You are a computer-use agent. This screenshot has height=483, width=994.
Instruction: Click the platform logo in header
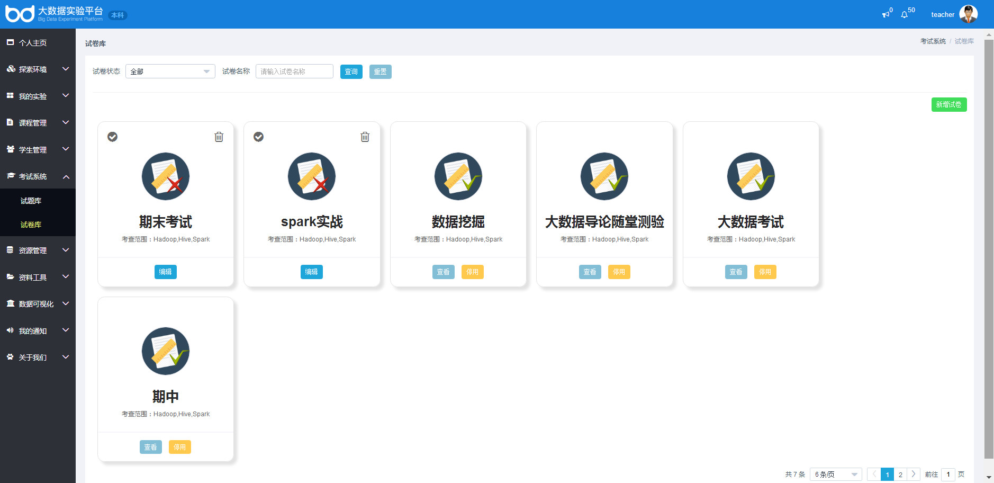point(20,14)
